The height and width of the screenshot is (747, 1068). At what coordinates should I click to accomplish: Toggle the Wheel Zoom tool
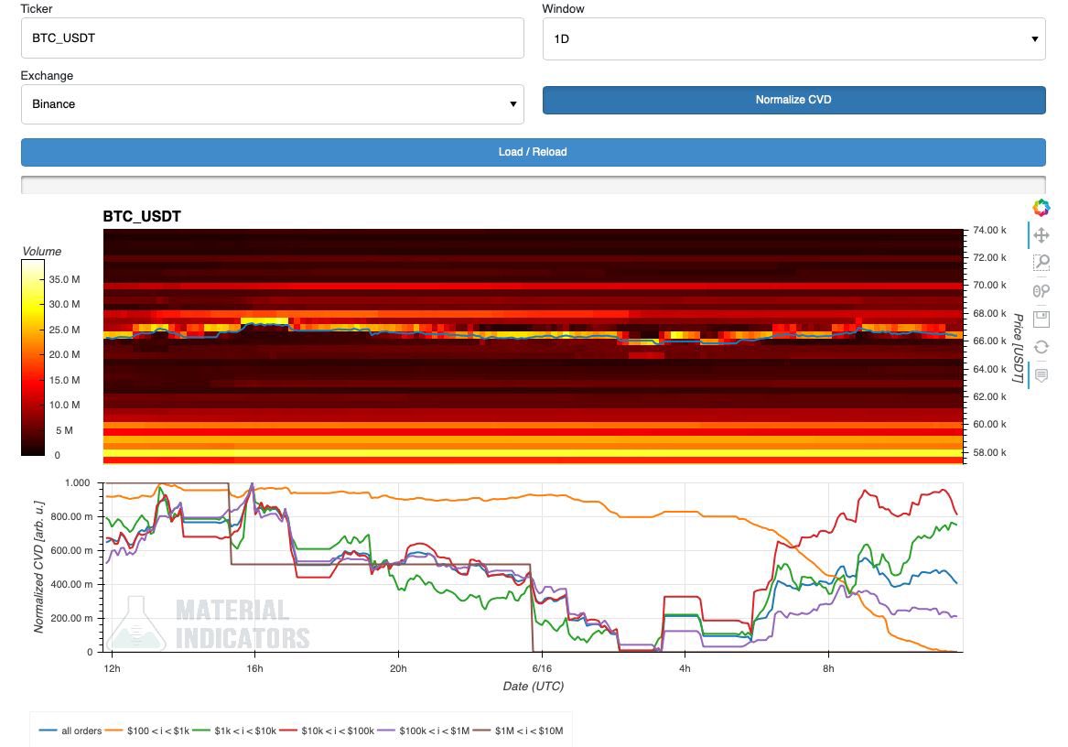[x=1041, y=291]
